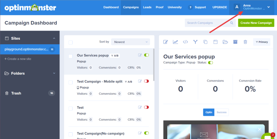Switch to the Success tab

pos(222,112)
